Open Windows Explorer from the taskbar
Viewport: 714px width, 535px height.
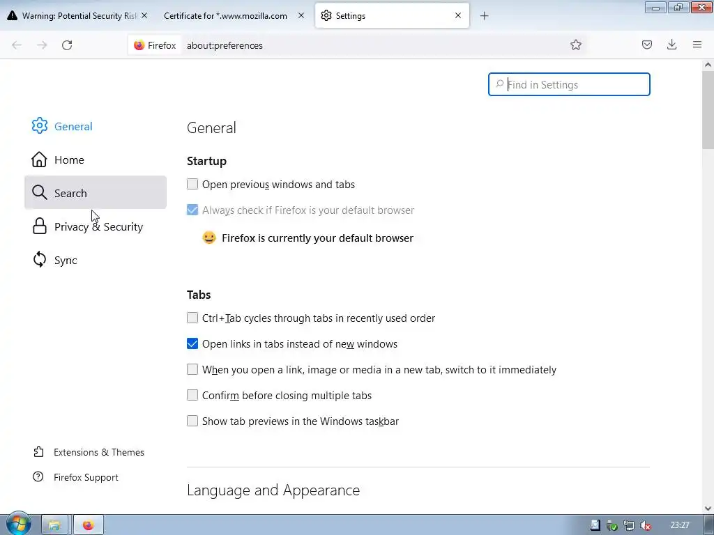54,525
